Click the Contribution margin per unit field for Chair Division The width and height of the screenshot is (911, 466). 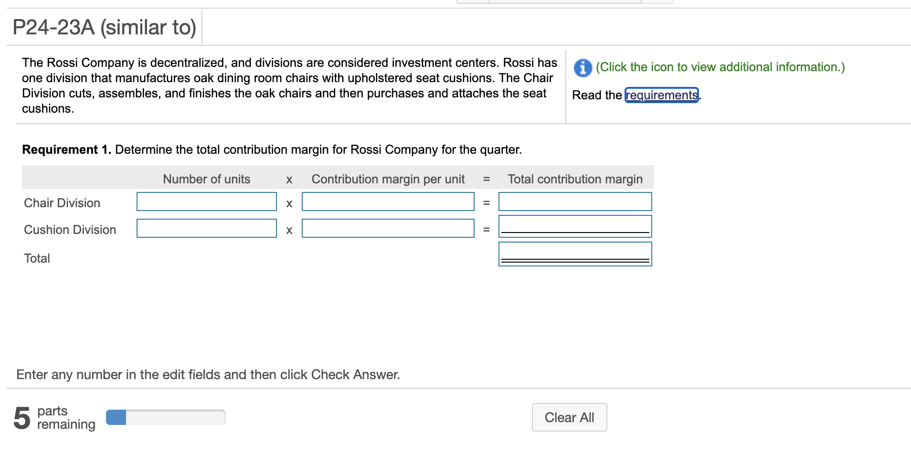click(388, 201)
